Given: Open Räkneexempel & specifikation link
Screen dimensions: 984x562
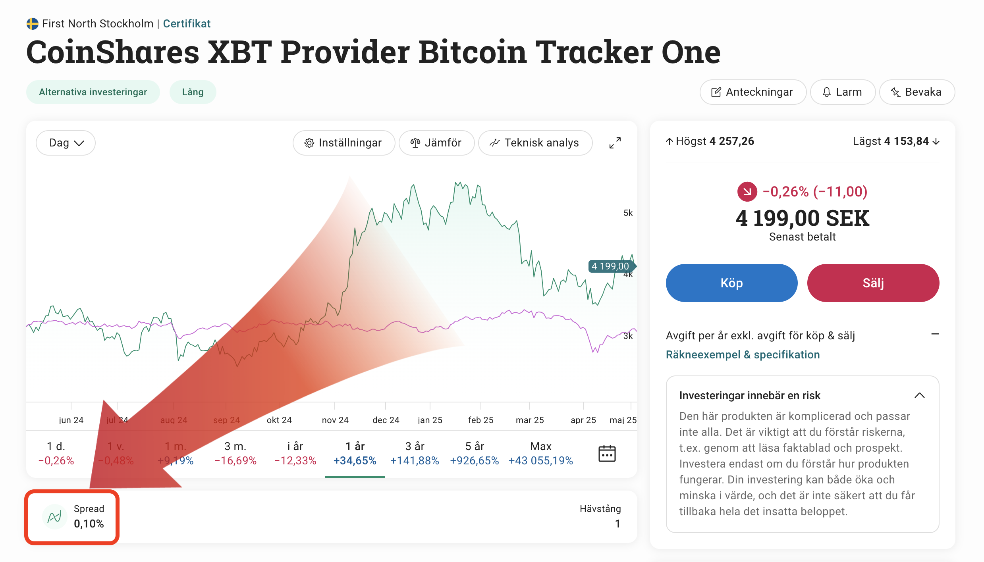Looking at the screenshot, I should click(743, 354).
